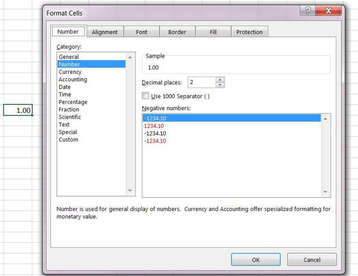Select the Custom category

(x=68, y=140)
